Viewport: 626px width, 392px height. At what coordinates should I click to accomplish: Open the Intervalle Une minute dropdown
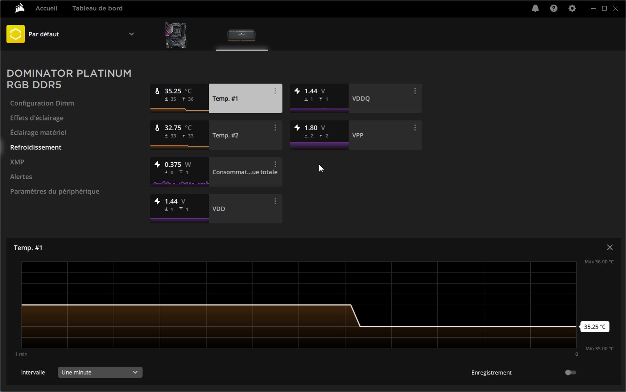pyautogui.click(x=100, y=372)
